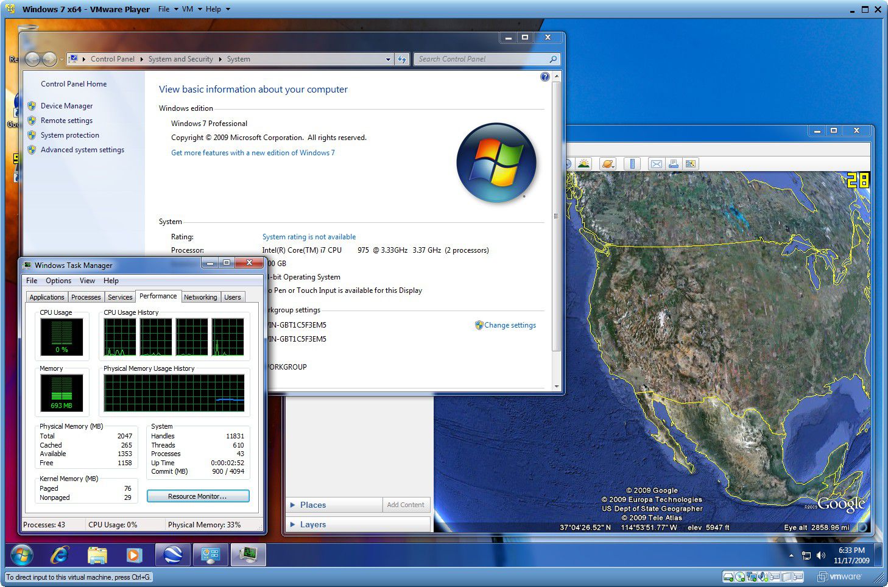
Task: Go back in Control Panel window
Action: 33,59
